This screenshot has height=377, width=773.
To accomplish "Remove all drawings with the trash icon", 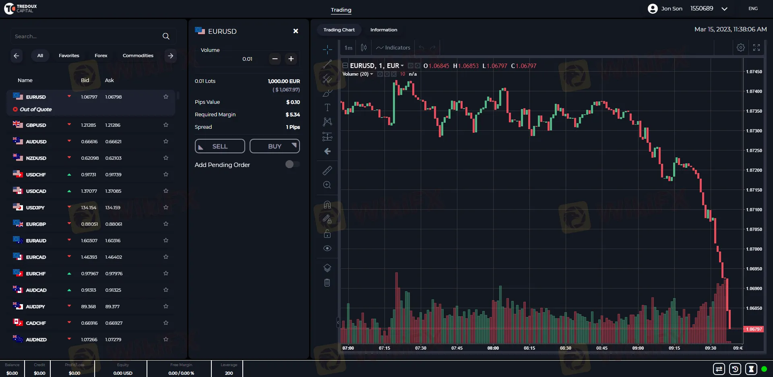I will (327, 283).
